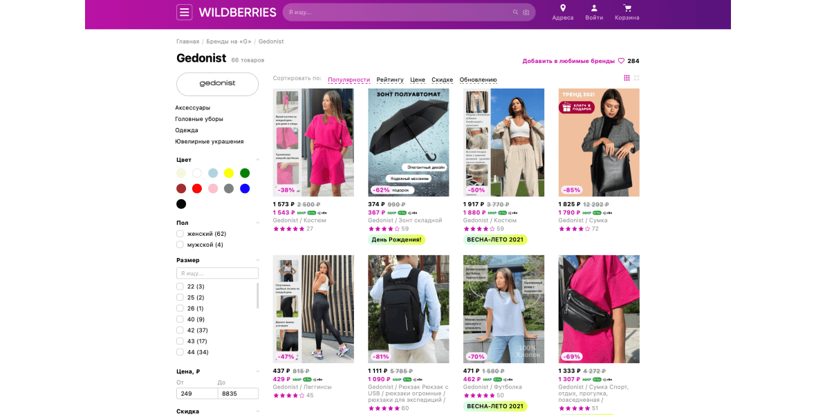Check size 44 (34)
The height and width of the screenshot is (415, 816).
[x=180, y=352]
